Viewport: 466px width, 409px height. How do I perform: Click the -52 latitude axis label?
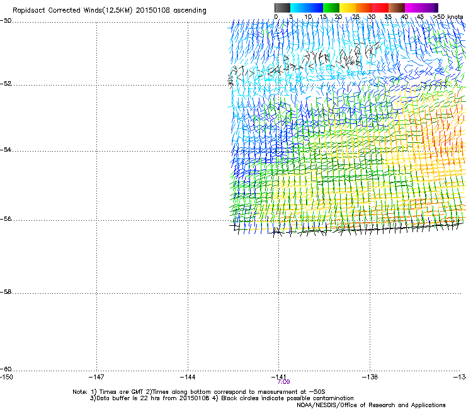6,84
